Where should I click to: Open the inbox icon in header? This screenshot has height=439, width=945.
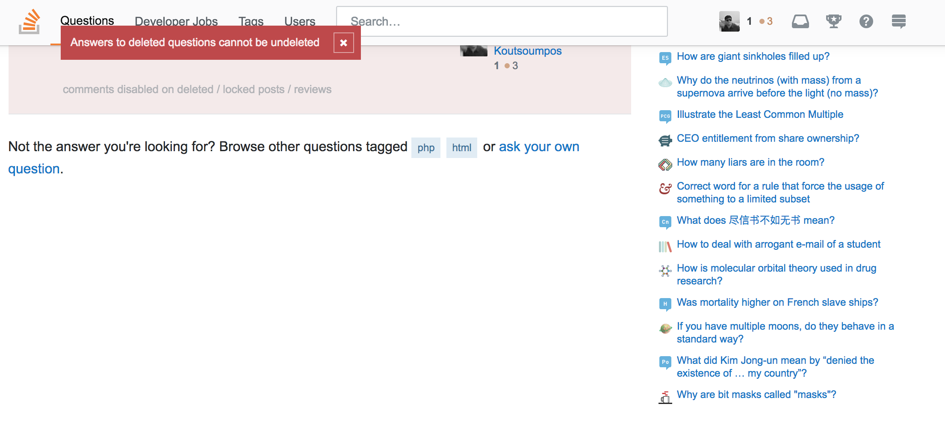[800, 21]
